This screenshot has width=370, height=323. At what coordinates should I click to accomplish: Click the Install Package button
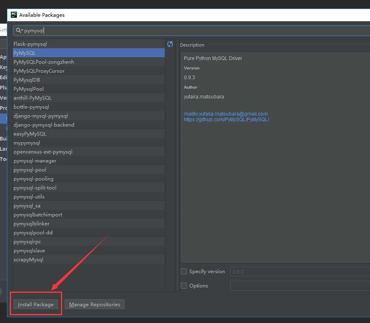coord(36,304)
